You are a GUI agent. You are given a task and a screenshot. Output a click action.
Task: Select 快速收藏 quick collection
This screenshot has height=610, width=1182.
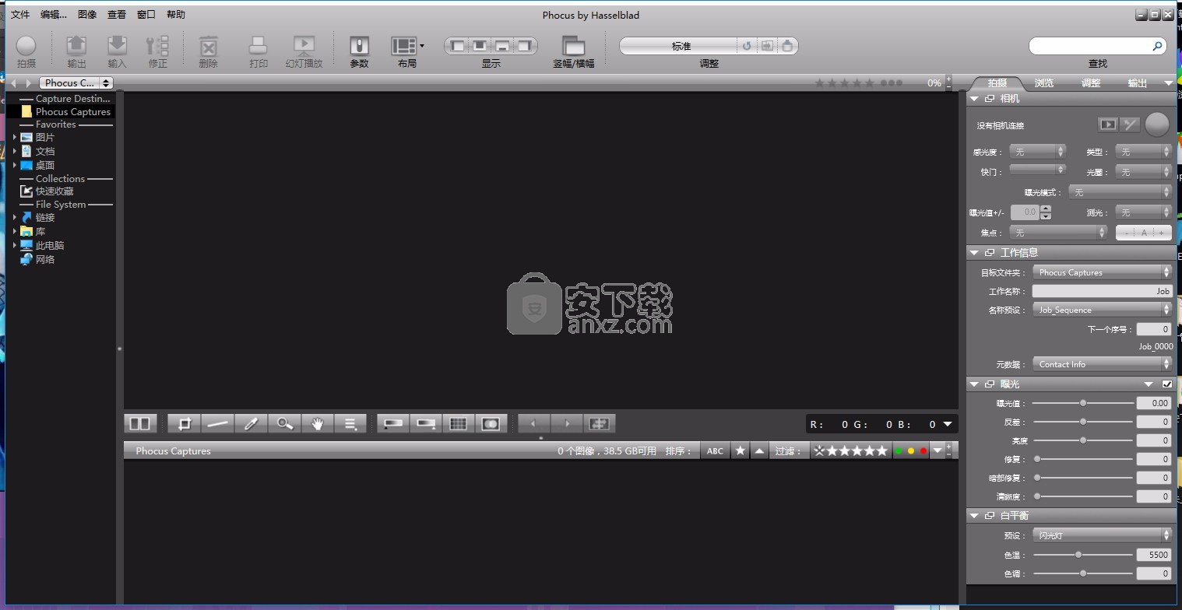click(x=55, y=191)
